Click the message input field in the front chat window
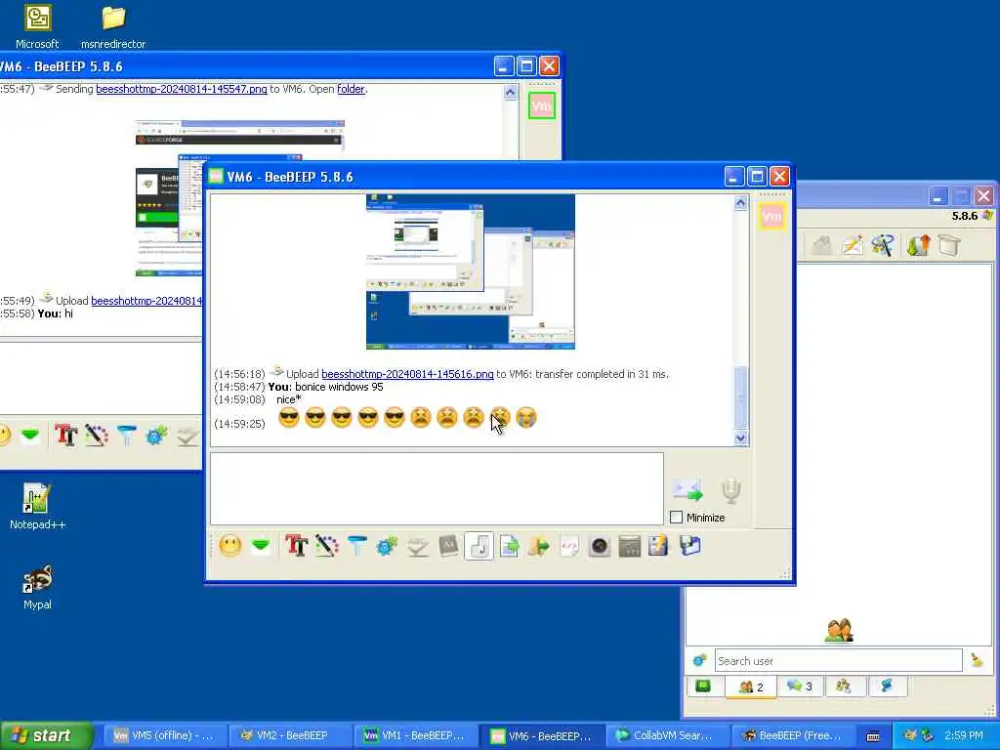Image resolution: width=1000 pixels, height=750 pixels. (437, 489)
